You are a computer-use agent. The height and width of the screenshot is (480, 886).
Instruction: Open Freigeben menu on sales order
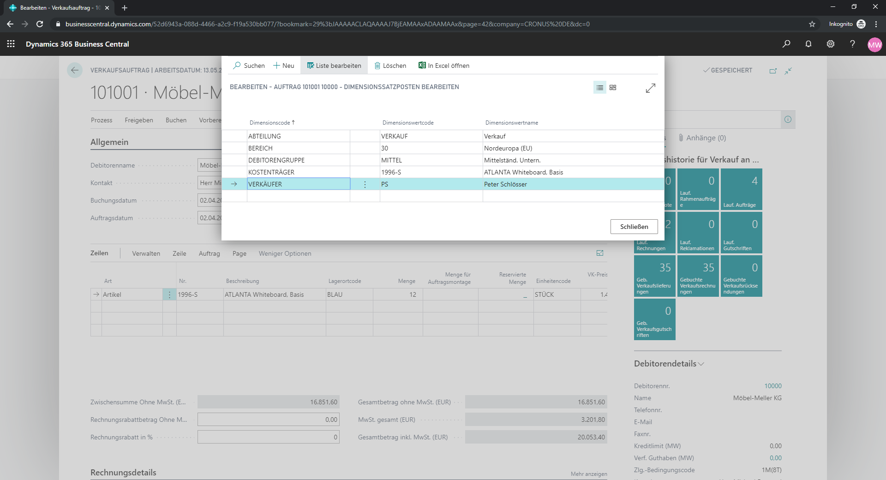(139, 120)
